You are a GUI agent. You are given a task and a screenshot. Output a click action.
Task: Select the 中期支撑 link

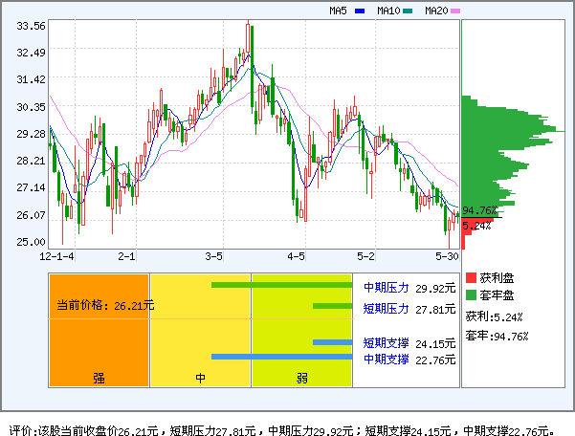tap(386, 360)
